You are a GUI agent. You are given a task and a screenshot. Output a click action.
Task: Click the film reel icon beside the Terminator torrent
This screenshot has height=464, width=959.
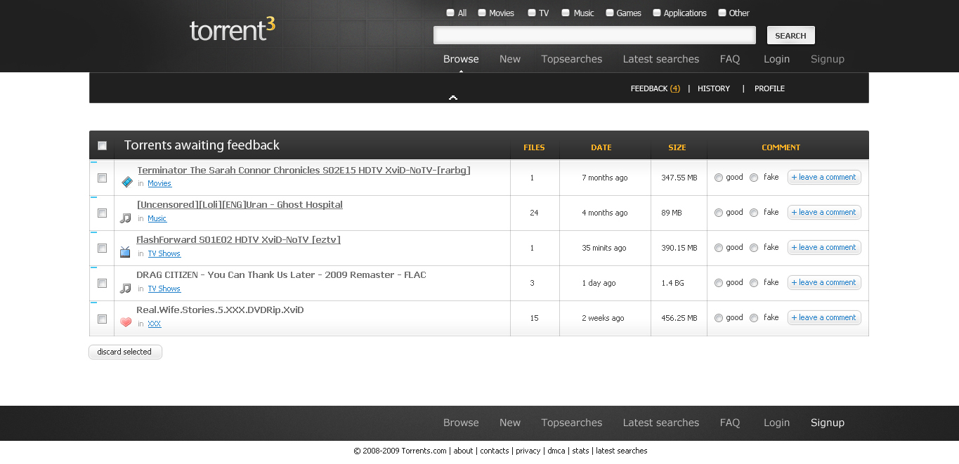[127, 182]
